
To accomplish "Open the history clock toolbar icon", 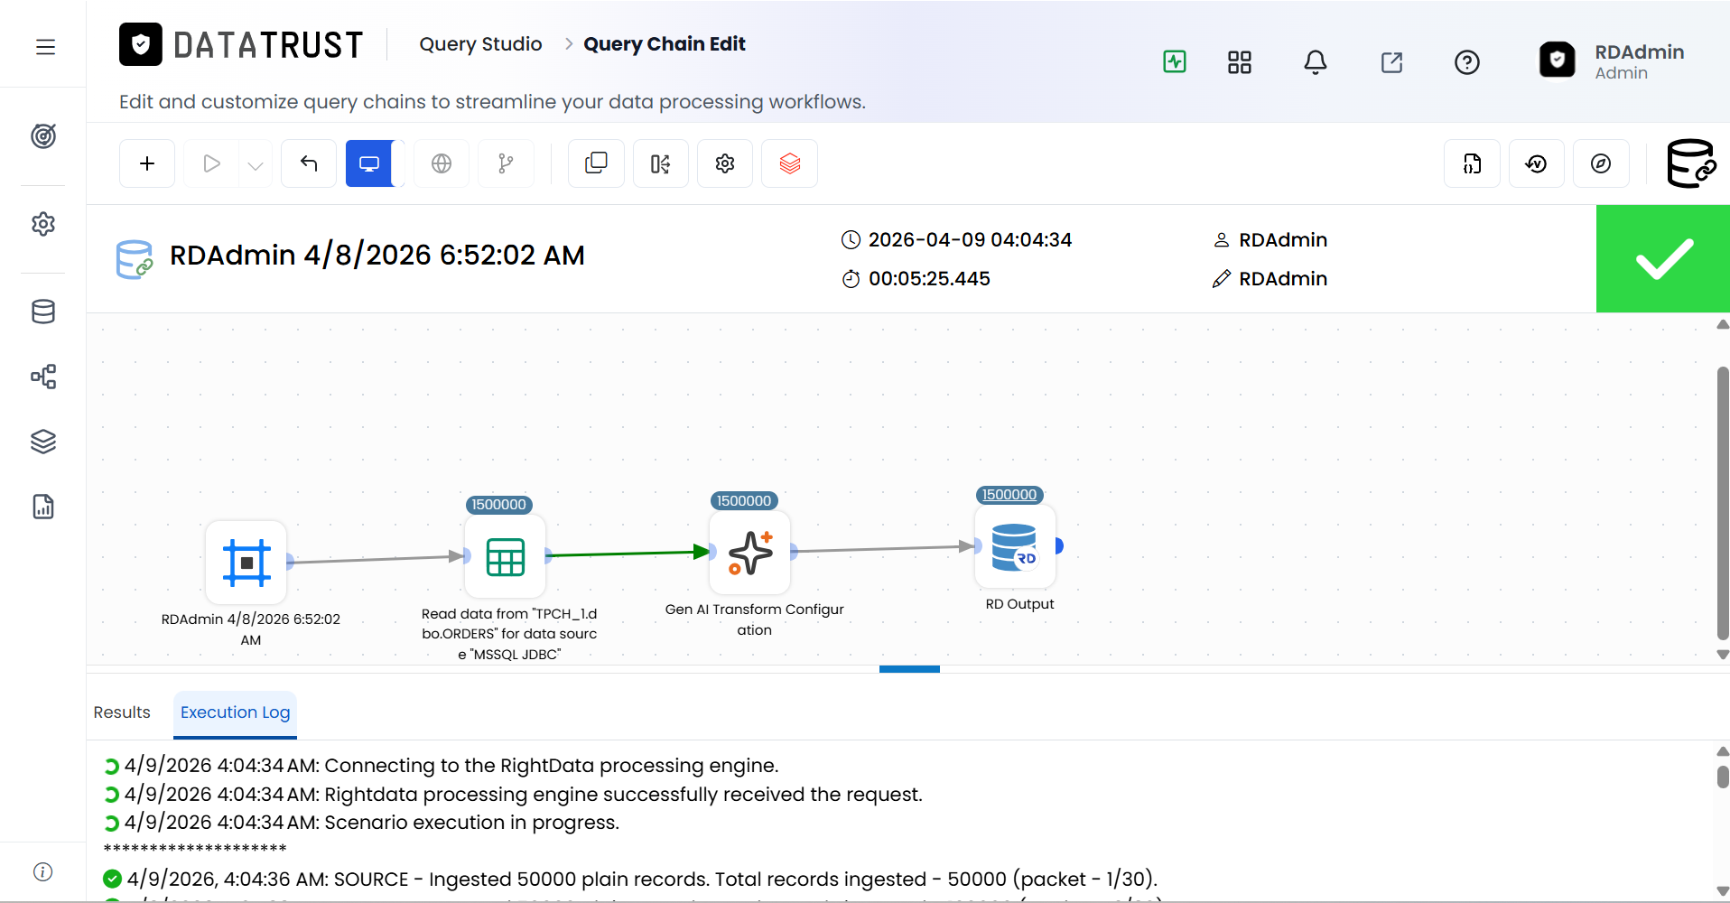I will coord(1537,163).
